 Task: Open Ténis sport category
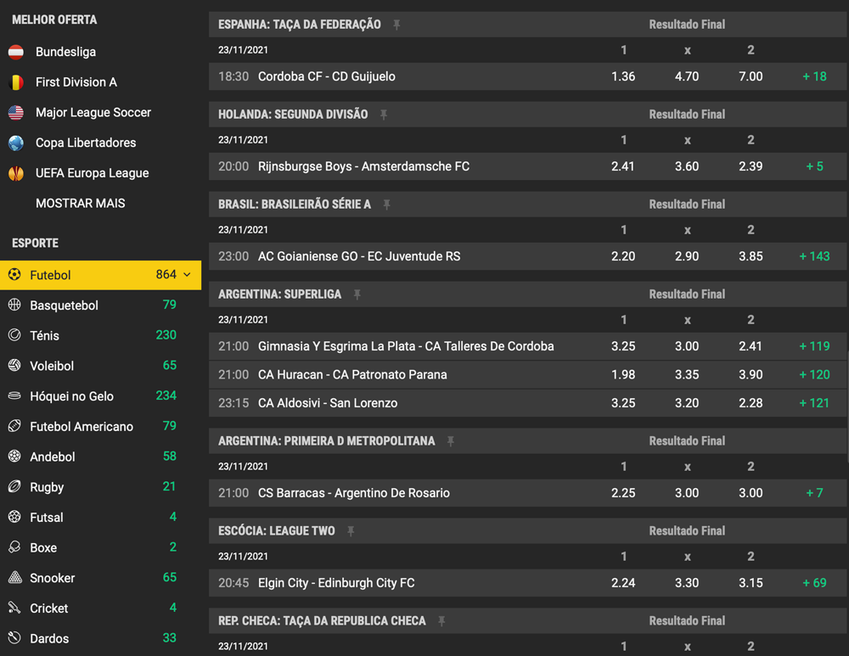[x=101, y=335]
